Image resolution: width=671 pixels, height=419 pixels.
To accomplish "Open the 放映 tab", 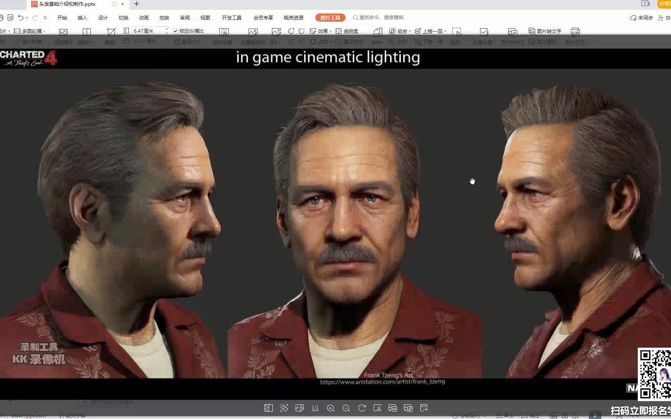I will click(164, 18).
